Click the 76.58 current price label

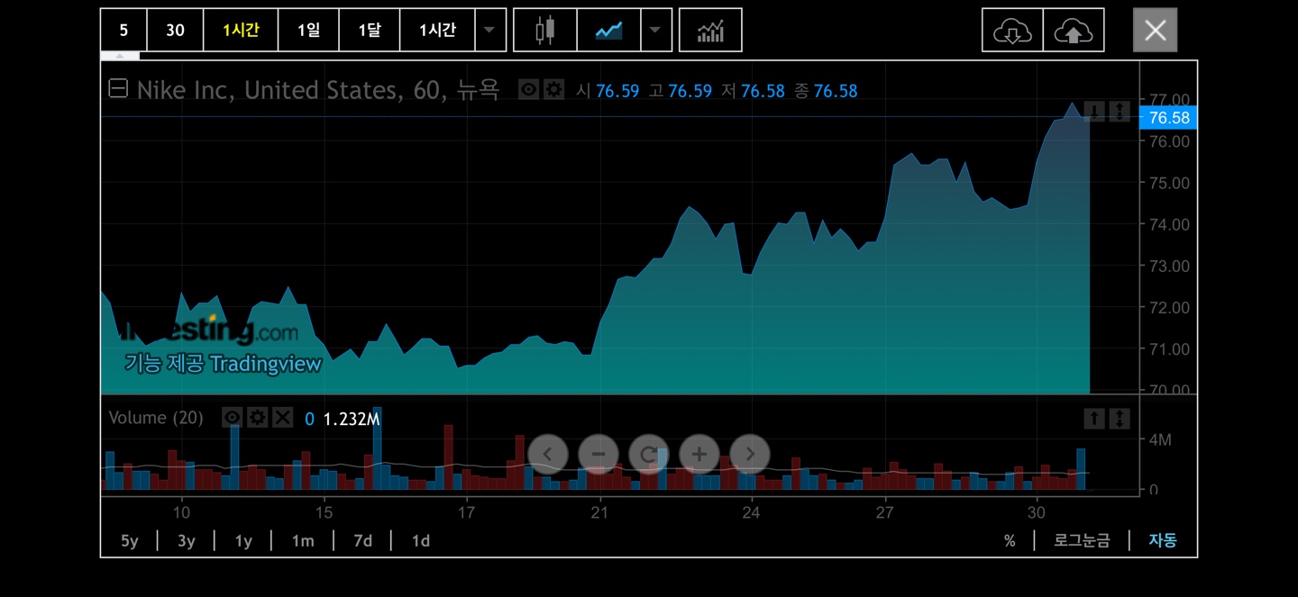click(1169, 117)
